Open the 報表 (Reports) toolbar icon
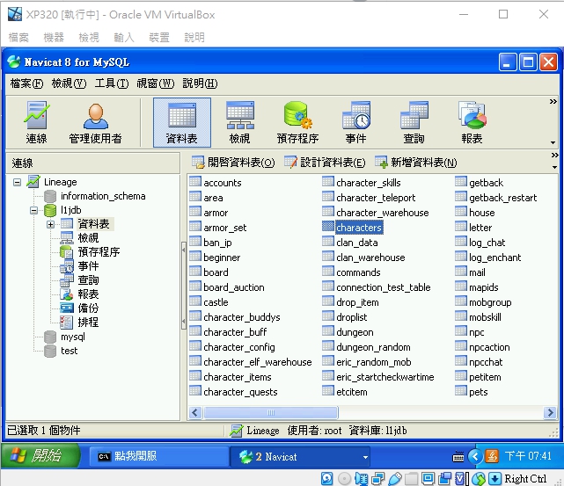 [472, 122]
